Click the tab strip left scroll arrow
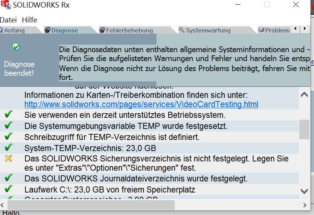 click(295, 29)
